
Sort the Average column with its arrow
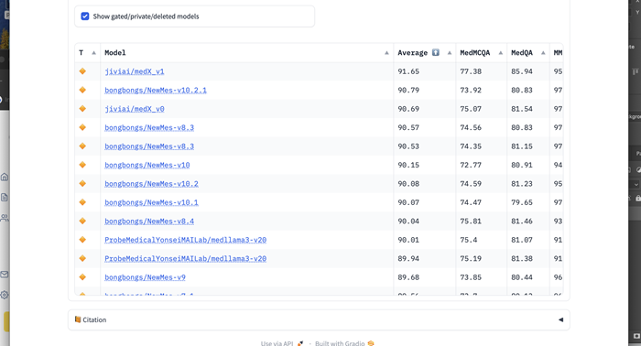tap(450, 53)
